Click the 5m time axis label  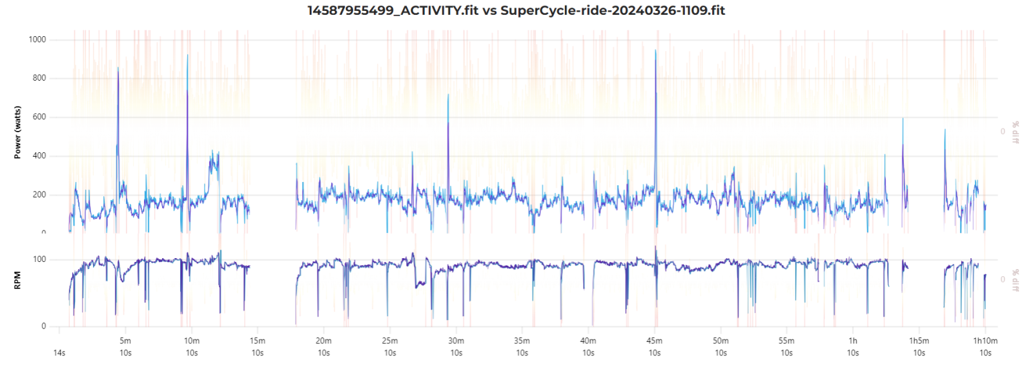click(x=125, y=341)
